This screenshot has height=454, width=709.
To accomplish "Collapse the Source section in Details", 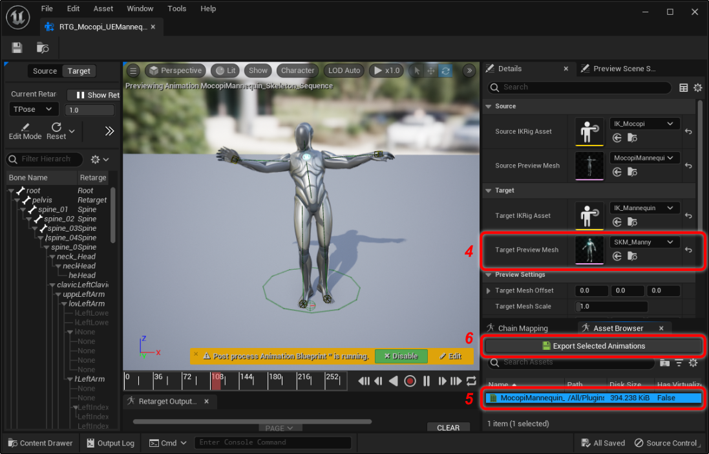I will point(489,106).
